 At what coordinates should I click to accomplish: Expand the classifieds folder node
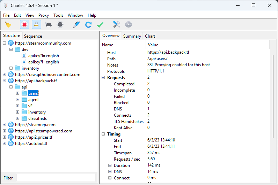coord(17,118)
